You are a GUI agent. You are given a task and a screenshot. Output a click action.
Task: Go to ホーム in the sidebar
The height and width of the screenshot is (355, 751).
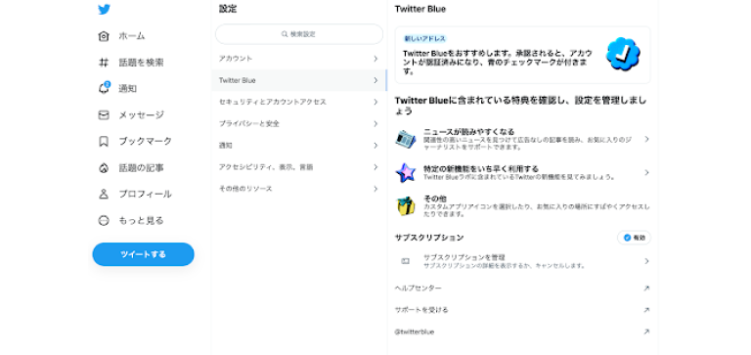132,36
